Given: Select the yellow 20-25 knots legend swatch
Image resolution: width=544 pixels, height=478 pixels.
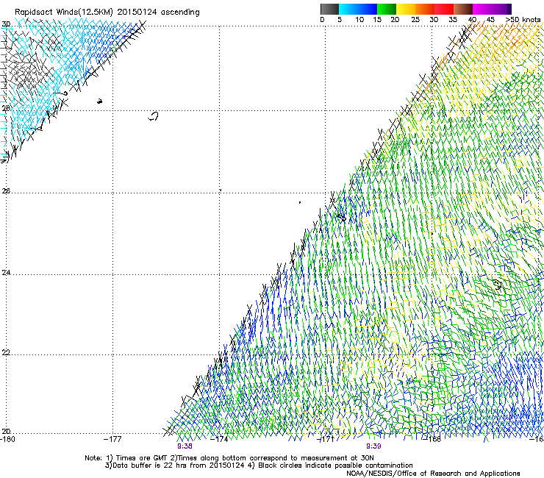Looking at the screenshot, I should pyautogui.click(x=406, y=9).
